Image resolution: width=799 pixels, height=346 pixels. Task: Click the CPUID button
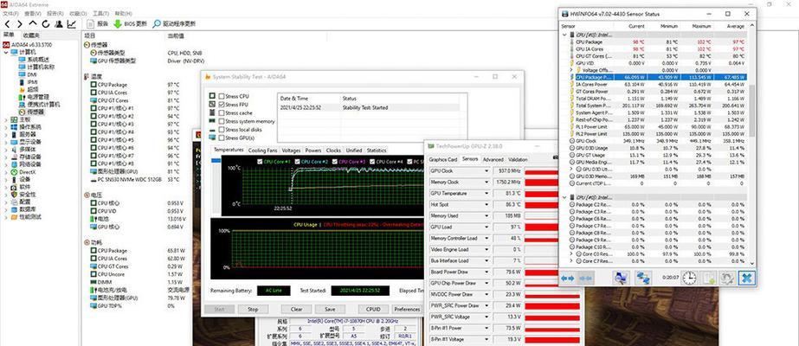click(x=373, y=310)
